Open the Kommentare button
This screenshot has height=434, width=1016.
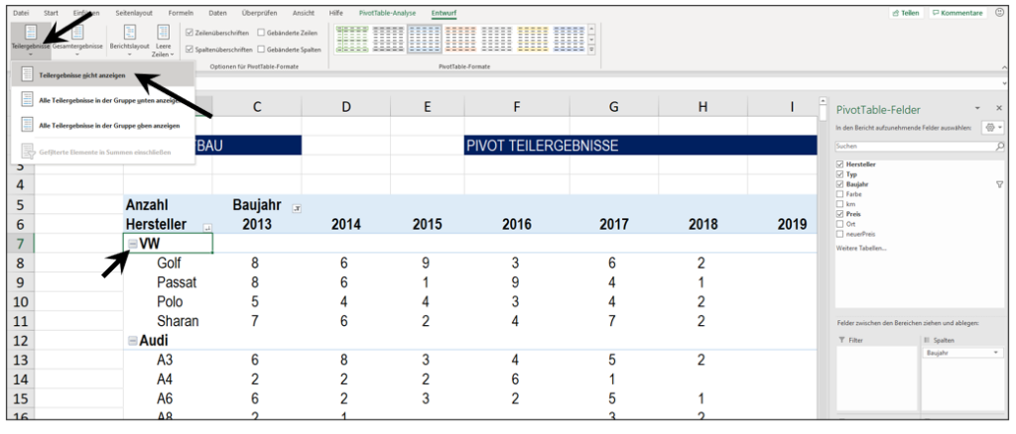click(957, 13)
